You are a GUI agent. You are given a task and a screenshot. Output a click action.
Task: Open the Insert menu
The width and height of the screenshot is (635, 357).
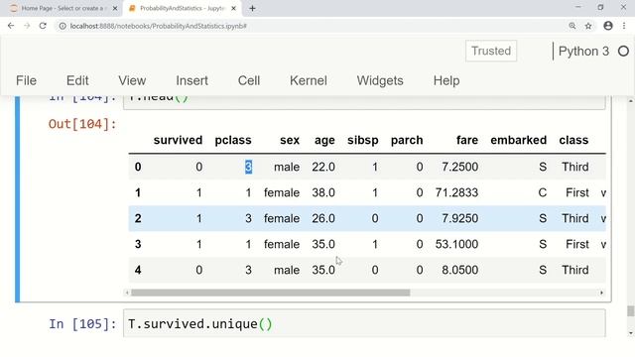191,80
